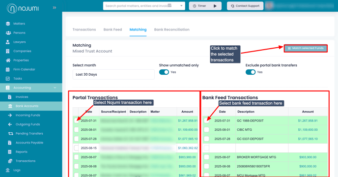Check portal transaction dated 2025-07-28
Screen dimensions: 338x177
76,139
